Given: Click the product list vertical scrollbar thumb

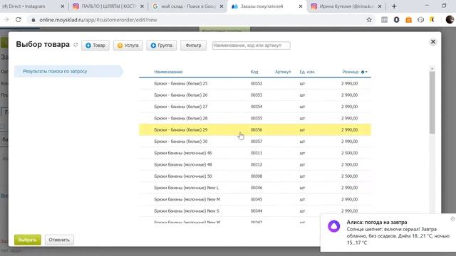Looking at the screenshot, I should pos(432,102).
